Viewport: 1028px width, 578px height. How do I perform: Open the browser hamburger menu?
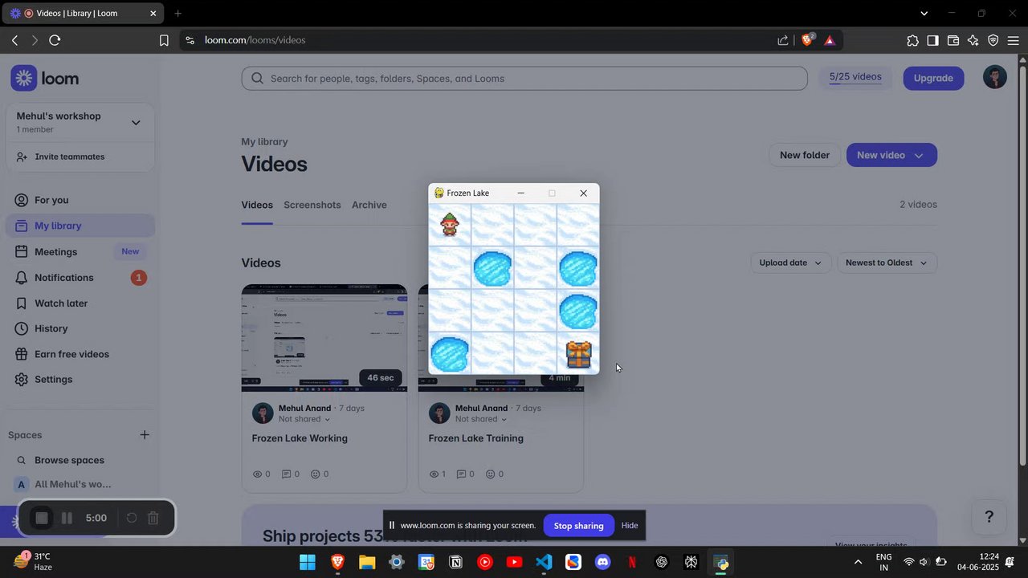1013,40
